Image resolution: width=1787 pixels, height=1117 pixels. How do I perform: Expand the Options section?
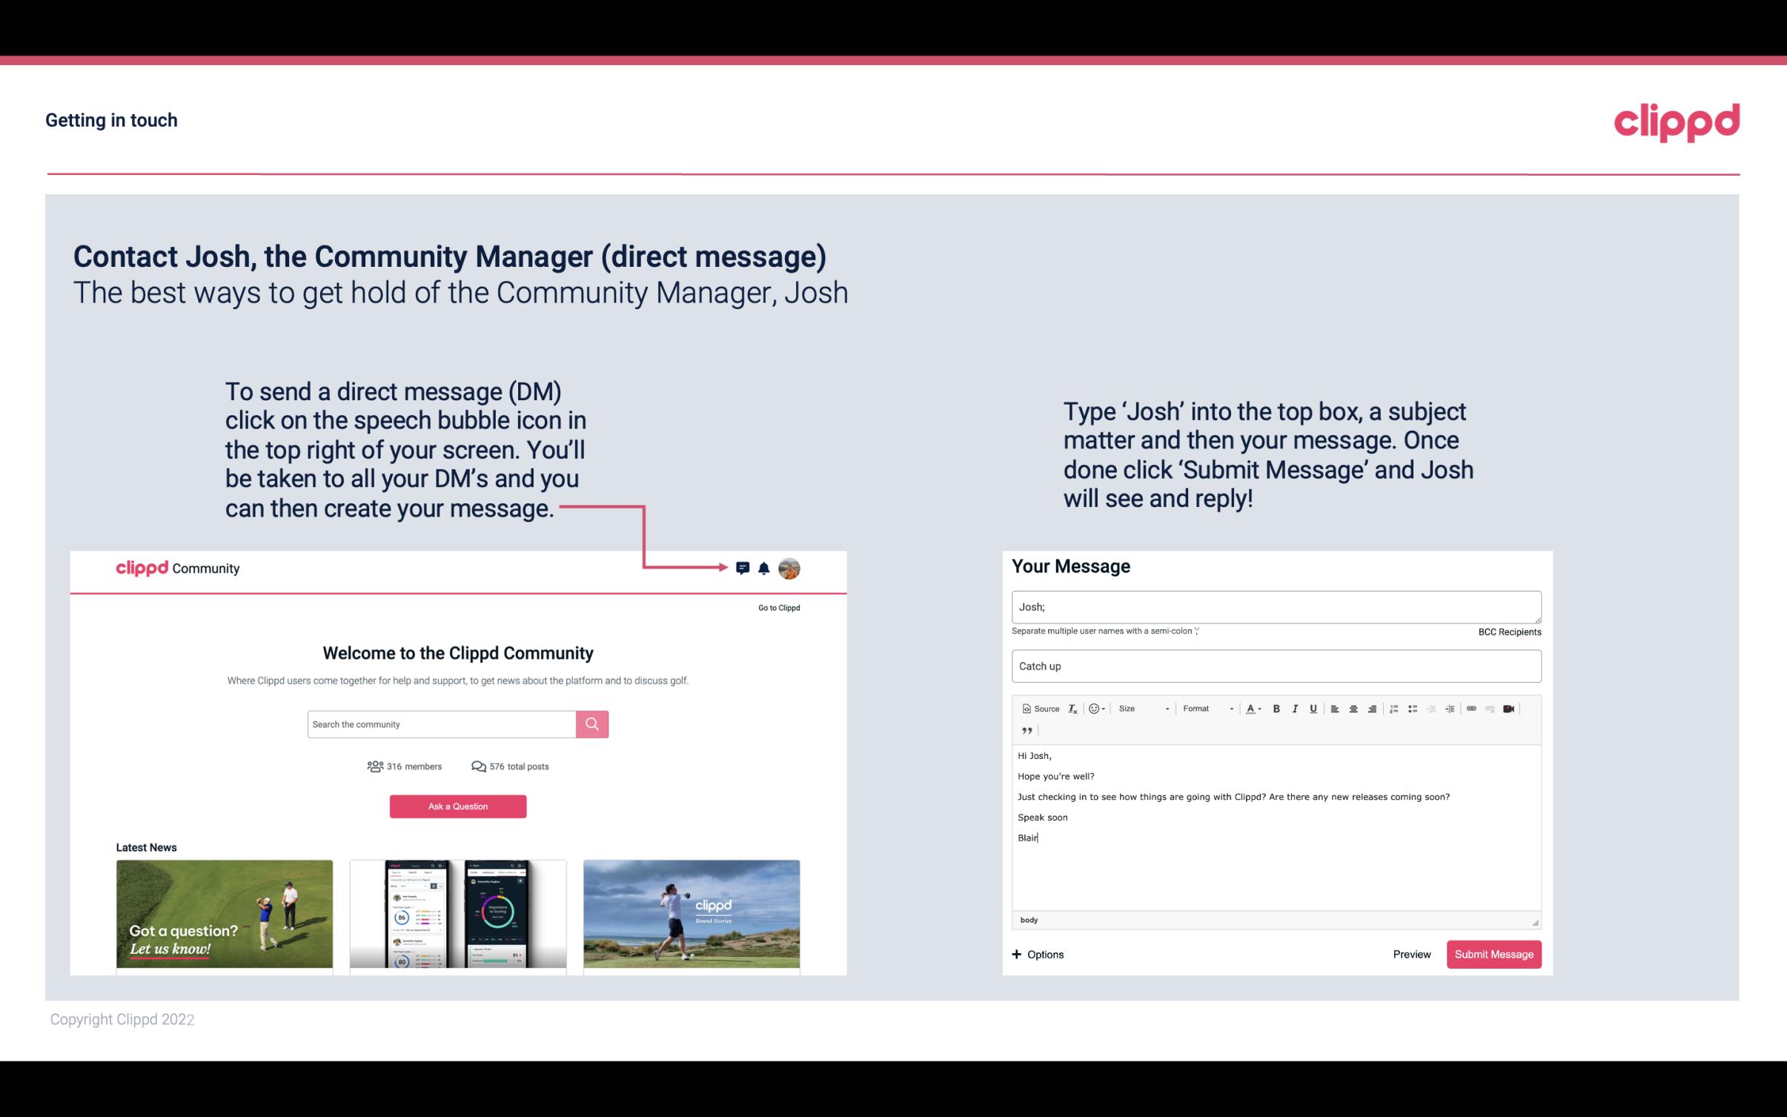click(1037, 954)
